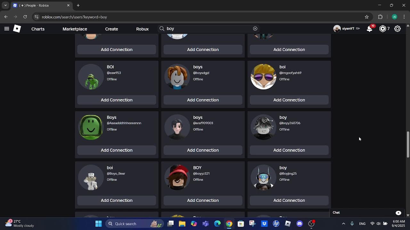Screen dimensions: 410x230
Task: Open the settings gear in Roblox header
Action: pos(398,29)
